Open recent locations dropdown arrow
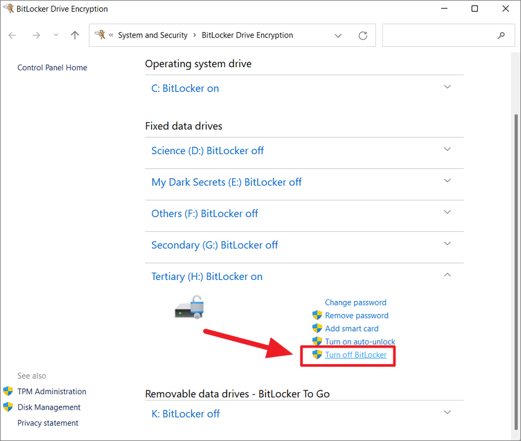The image size is (521, 441). tap(56, 35)
